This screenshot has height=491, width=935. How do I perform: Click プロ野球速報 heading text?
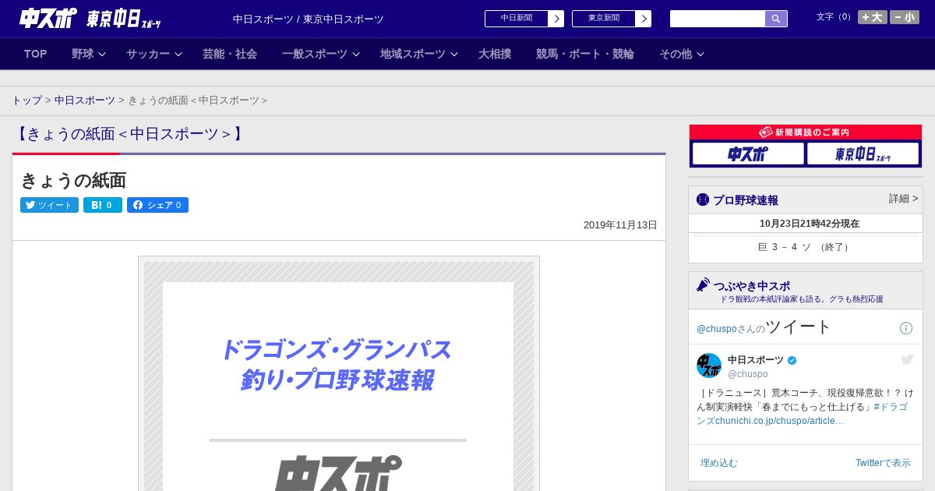pos(746,200)
